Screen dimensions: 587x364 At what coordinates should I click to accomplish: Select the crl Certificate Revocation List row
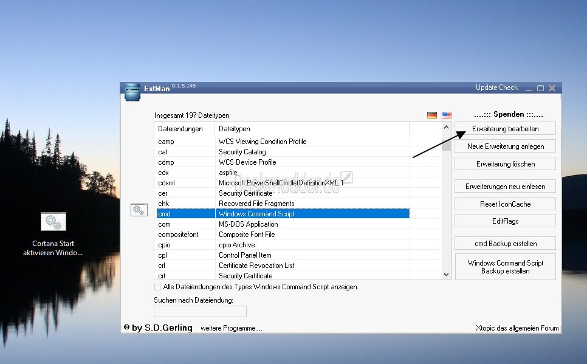click(x=283, y=265)
